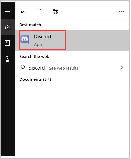Click the magnifier icon beside discord web search
The image size is (131, 159).
(22, 68)
